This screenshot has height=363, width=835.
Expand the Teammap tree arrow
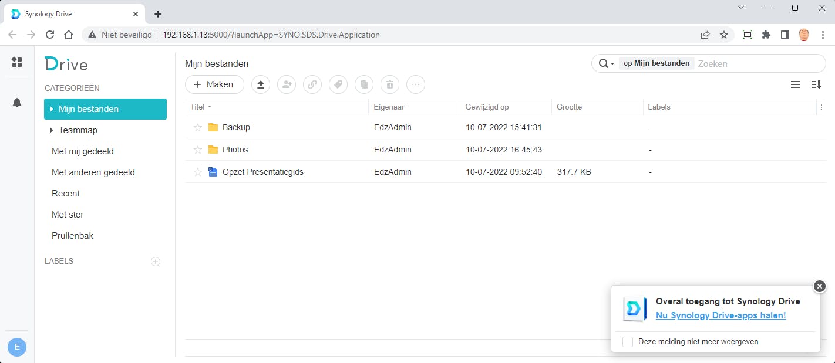click(52, 130)
